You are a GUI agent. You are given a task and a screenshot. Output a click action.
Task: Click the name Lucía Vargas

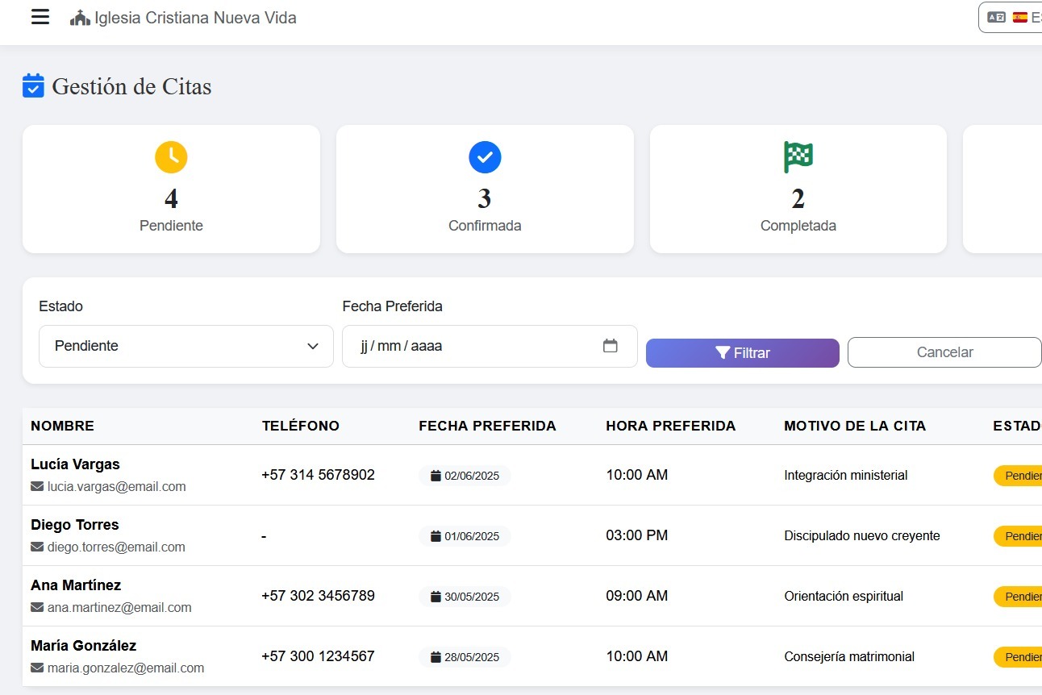click(75, 464)
